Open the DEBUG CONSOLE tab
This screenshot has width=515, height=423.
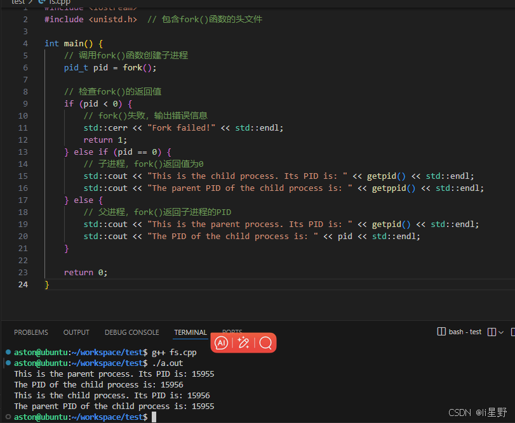pyautogui.click(x=131, y=332)
